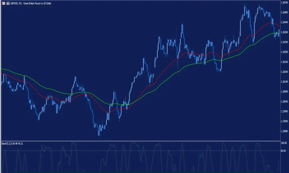Grab the divider above the Stochastic subwindow
The image size is (289, 173).
(141, 141)
